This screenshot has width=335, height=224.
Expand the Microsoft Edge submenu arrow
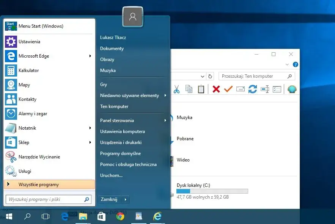click(x=91, y=56)
